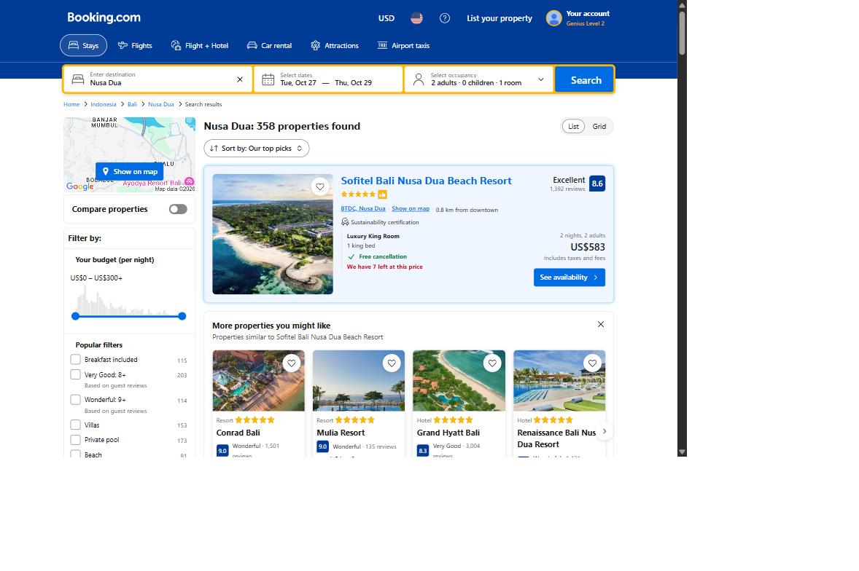Show next similar properties carousel arrow
Viewport: 859px width, 571px height.
tap(605, 432)
